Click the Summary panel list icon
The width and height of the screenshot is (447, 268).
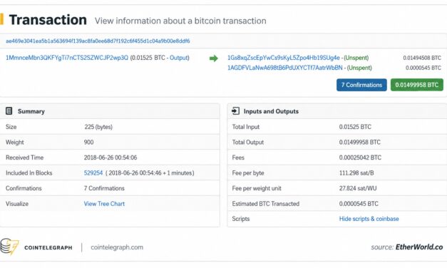(9, 111)
